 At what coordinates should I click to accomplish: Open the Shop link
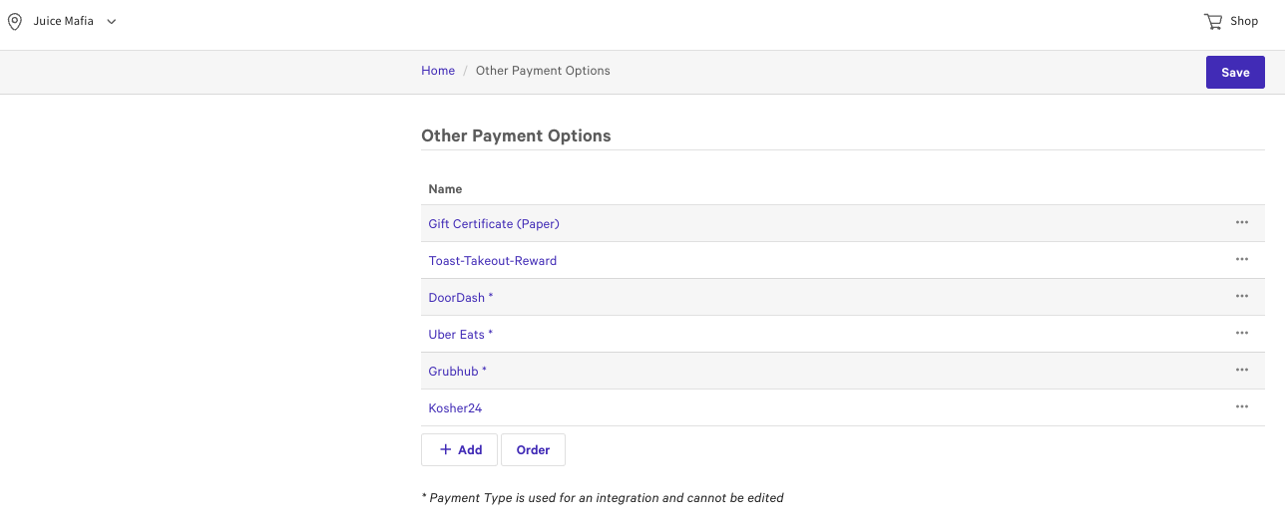(1244, 21)
